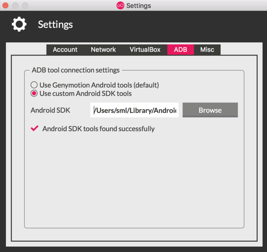This screenshot has height=252, width=267.
Task: Select the ADB tab
Action: [180, 50]
